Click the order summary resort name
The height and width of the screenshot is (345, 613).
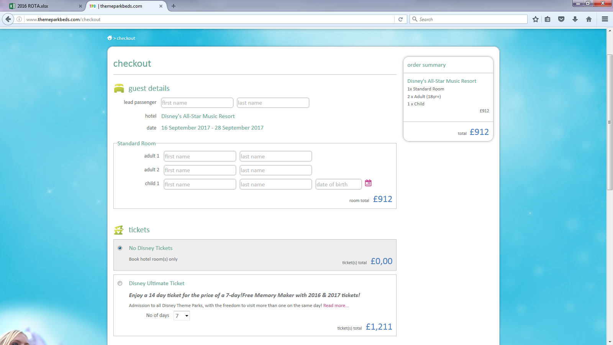pos(442,81)
